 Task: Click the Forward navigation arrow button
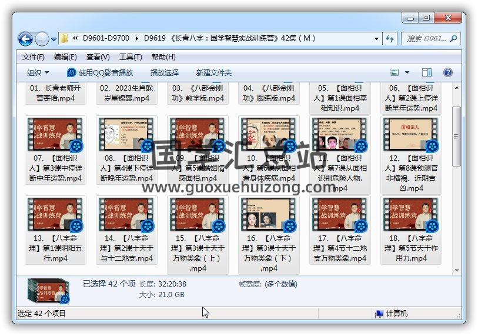click(42, 39)
